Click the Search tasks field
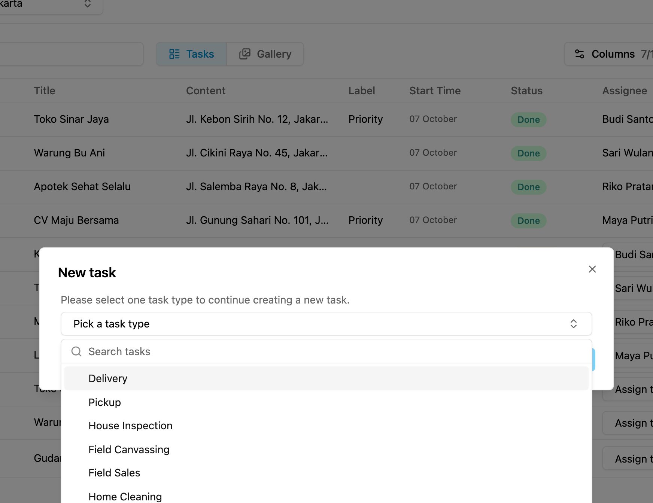 click(326, 351)
